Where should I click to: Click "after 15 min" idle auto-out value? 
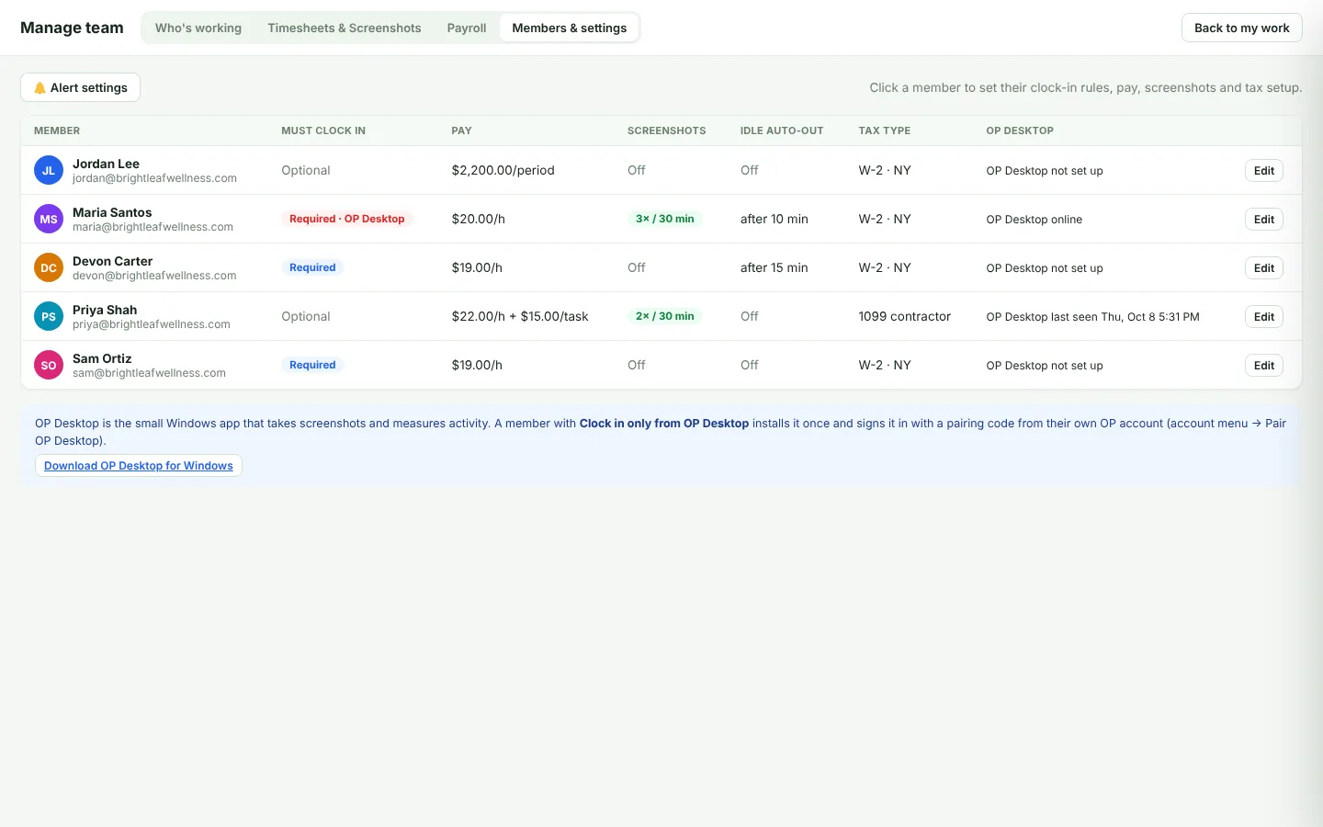775,267
